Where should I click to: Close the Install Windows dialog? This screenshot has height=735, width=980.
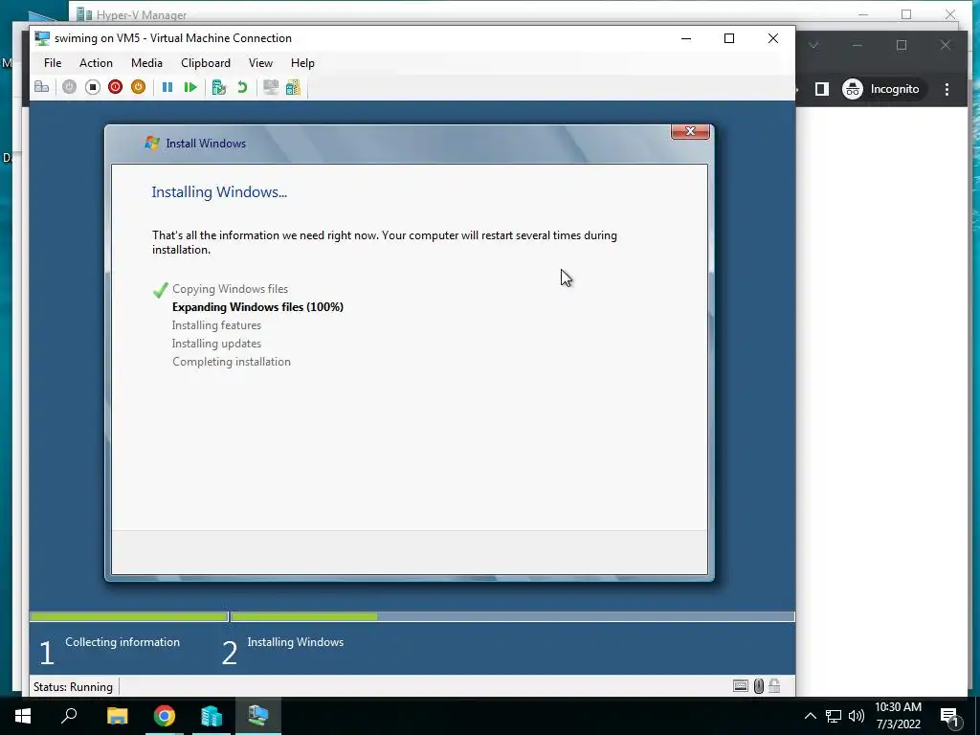click(690, 131)
